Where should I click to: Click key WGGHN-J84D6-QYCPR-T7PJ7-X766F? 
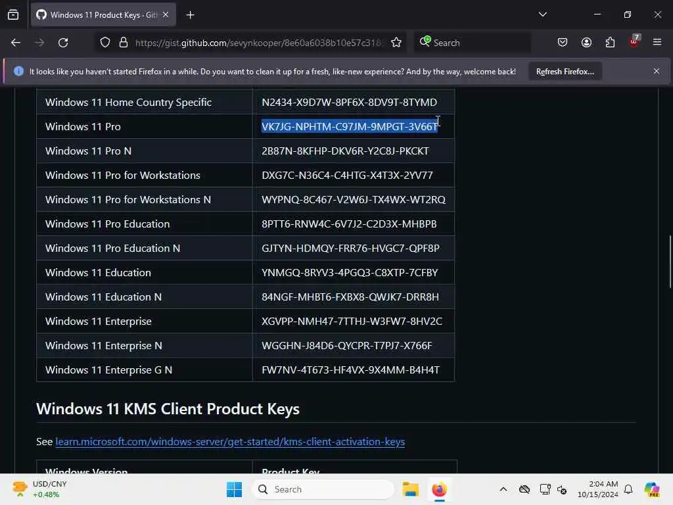tap(347, 346)
